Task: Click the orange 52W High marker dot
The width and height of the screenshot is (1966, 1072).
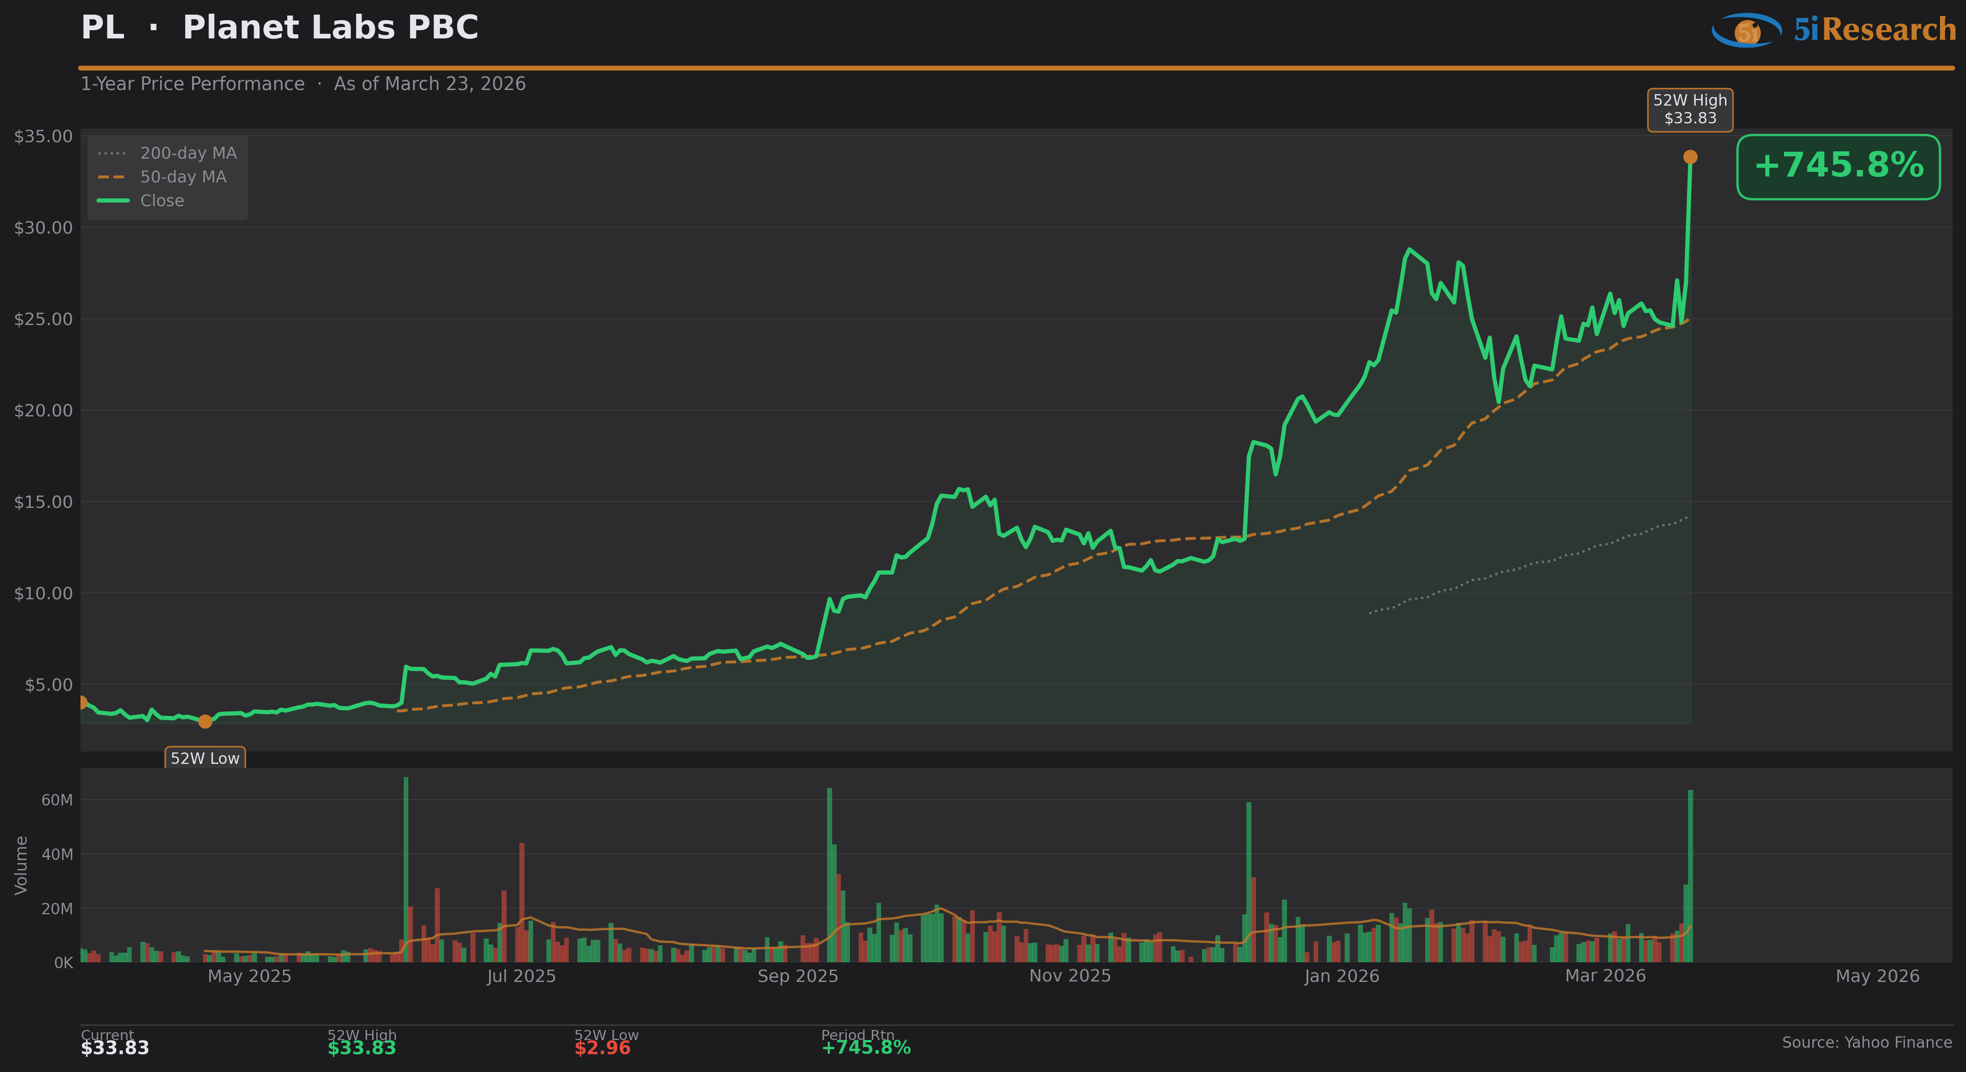Action: tap(1690, 157)
